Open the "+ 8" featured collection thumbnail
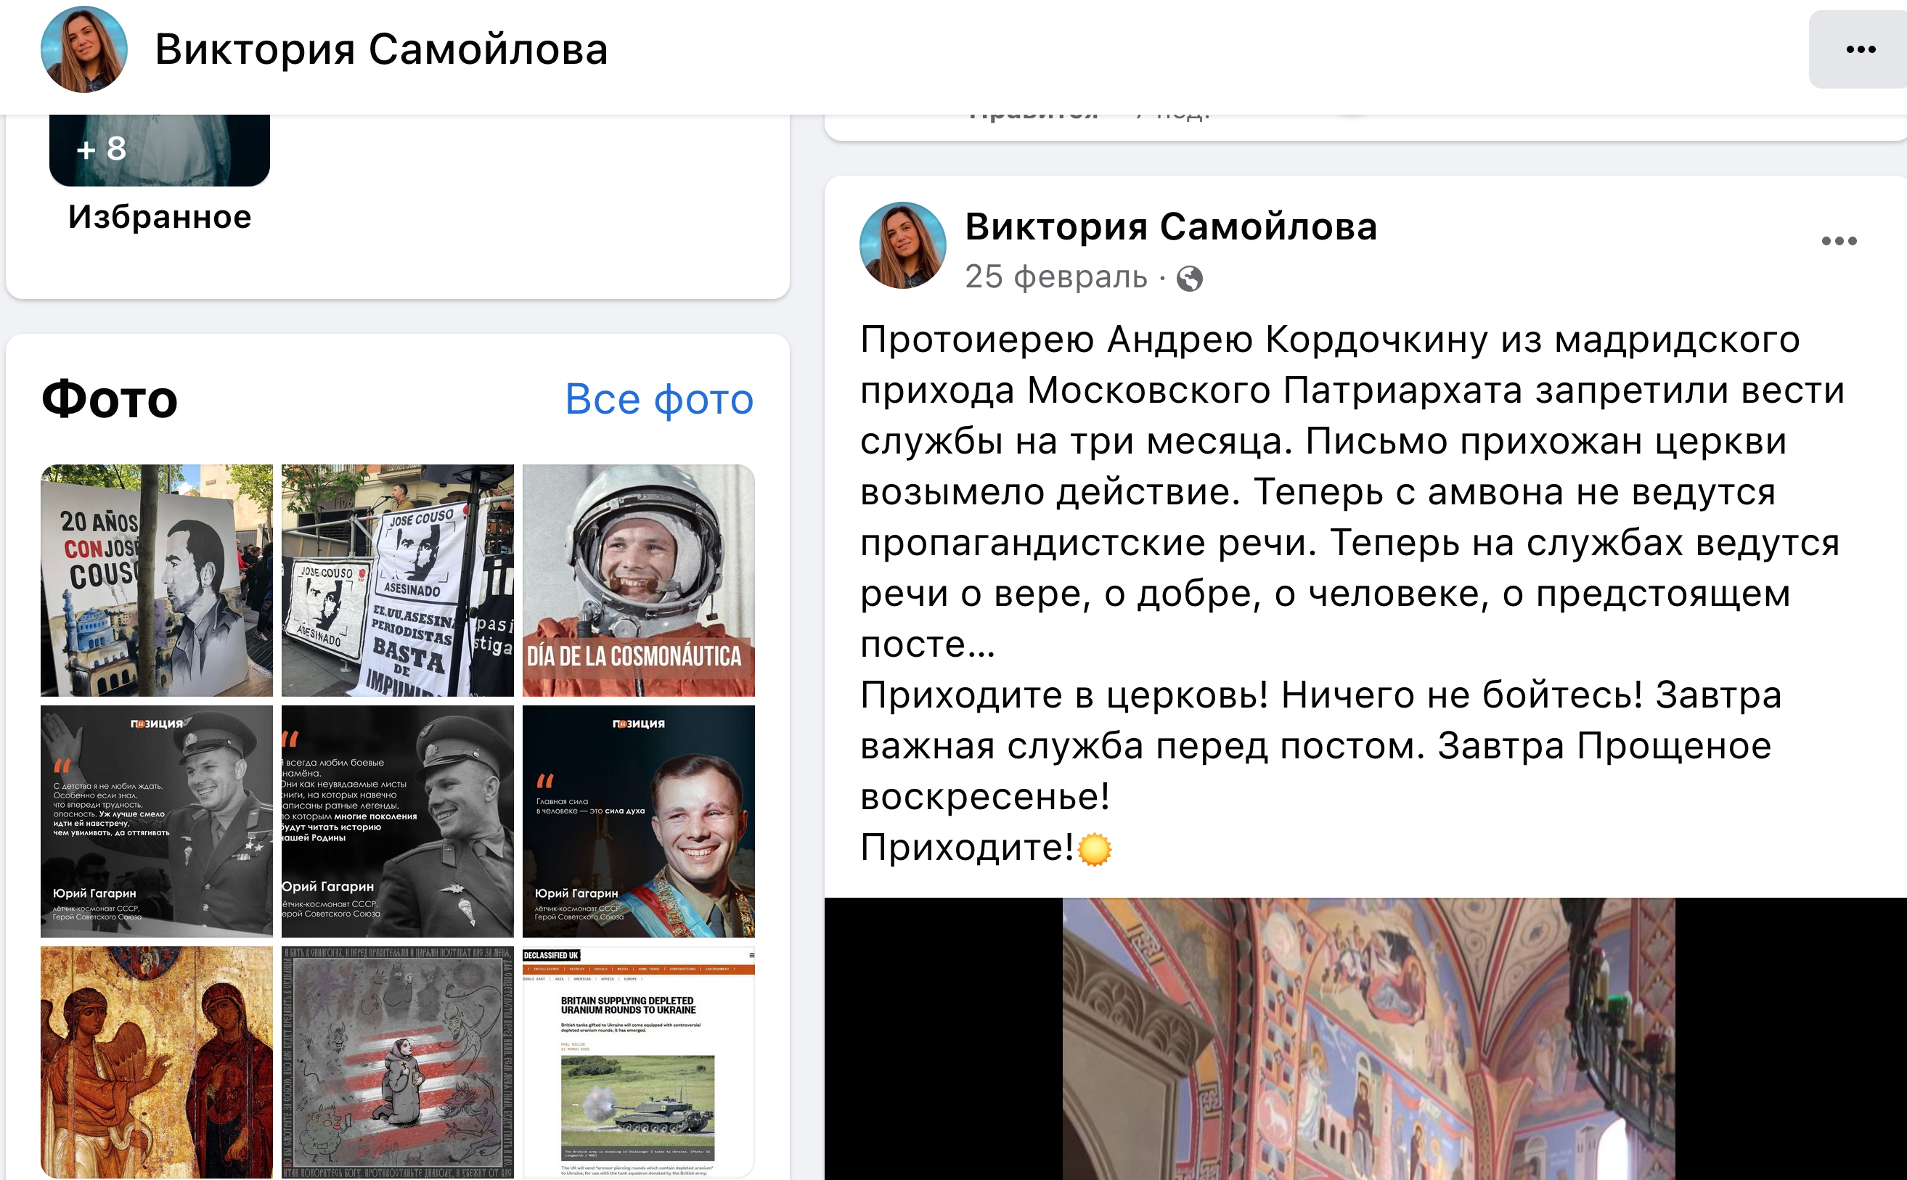Screen dimensions: 1907x1180 159,149
